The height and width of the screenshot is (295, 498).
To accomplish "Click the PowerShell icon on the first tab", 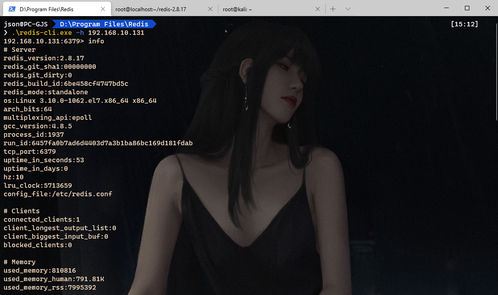I will coord(12,9).
